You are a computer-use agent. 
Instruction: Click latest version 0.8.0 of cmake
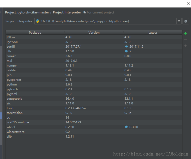[128, 56]
